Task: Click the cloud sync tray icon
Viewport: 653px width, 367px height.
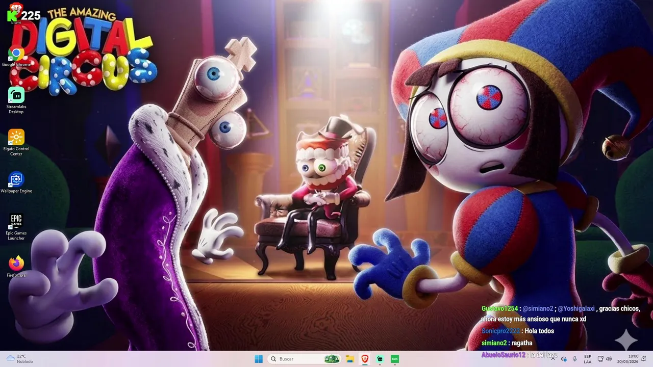Action: (564, 359)
